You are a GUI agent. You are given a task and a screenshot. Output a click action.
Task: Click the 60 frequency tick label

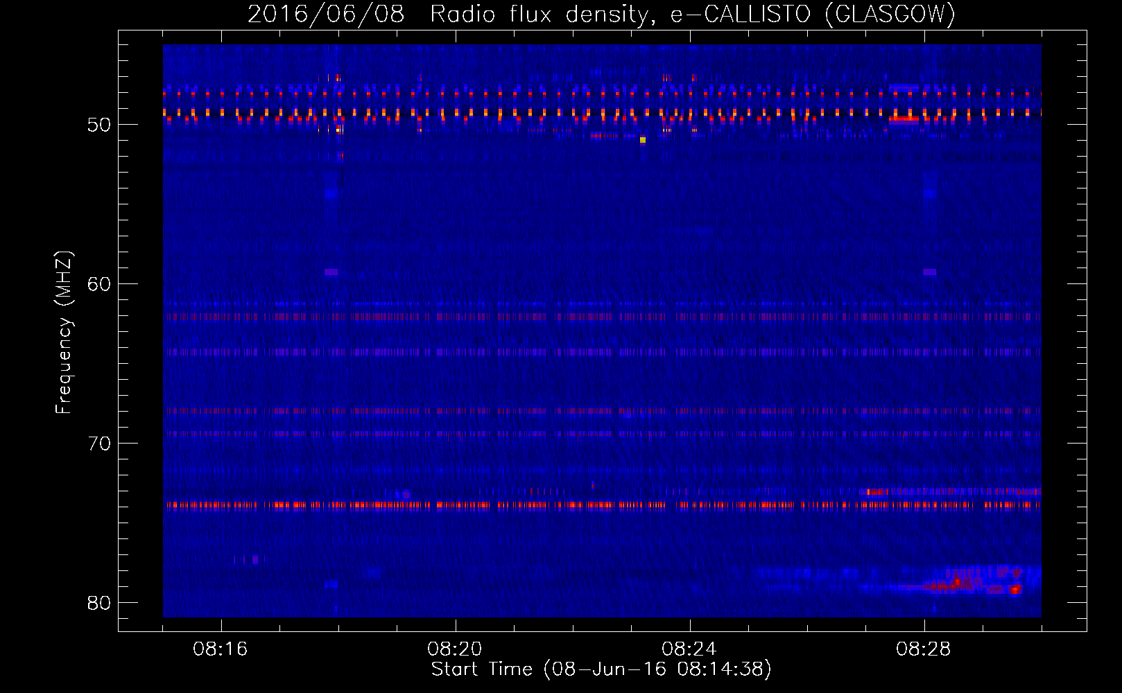(x=99, y=284)
